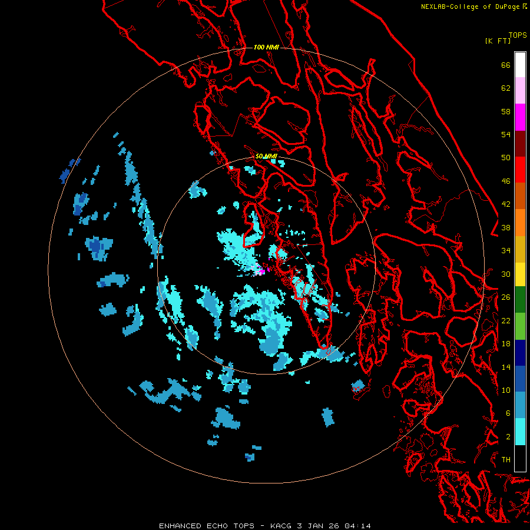530x530 pixels.
Task: Click the white swatch at the top of the tops scale
Action: 520,65
